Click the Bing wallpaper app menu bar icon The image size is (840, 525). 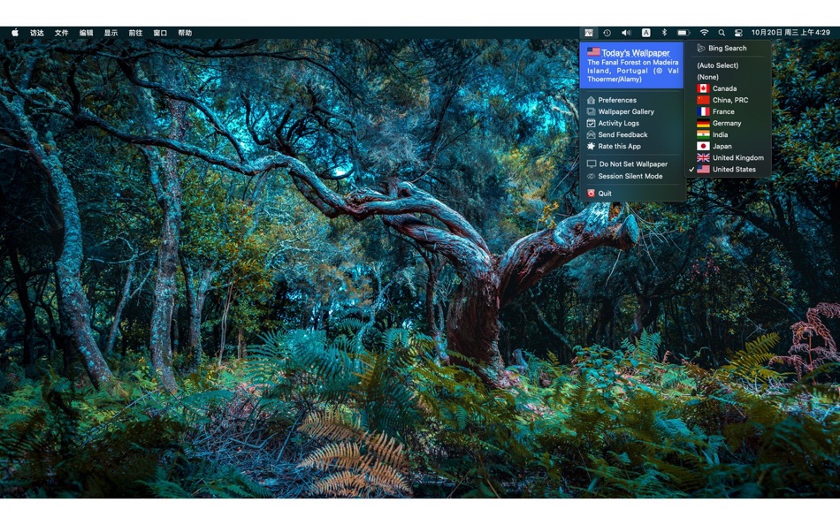588,33
